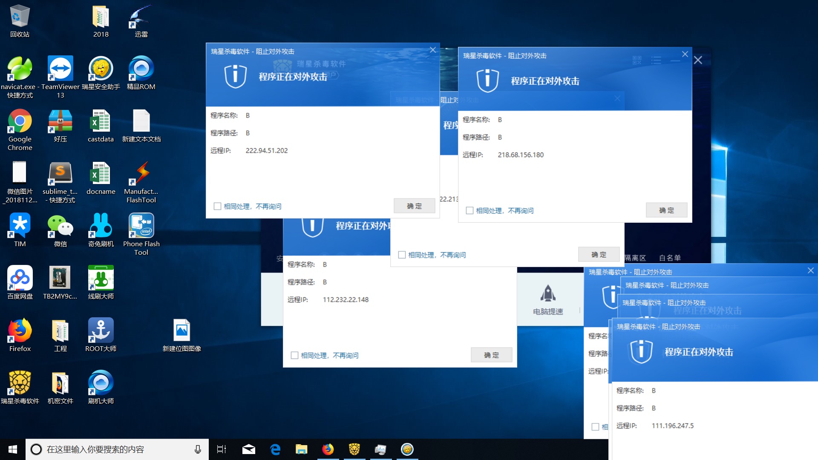Click 确定 in the 112.232.22.148 alert

coord(491,355)
